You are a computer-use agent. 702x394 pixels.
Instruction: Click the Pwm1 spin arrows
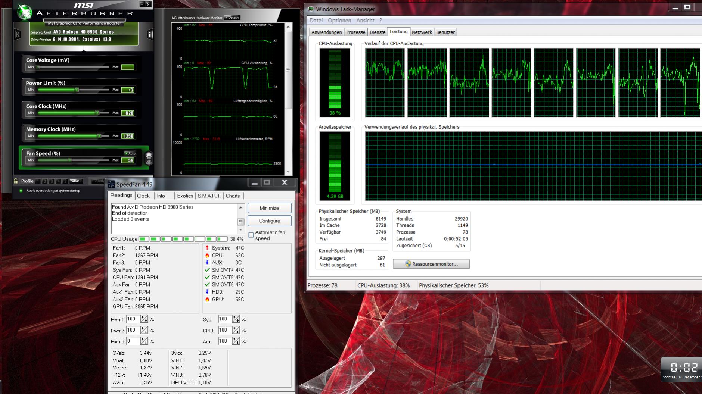144,319
